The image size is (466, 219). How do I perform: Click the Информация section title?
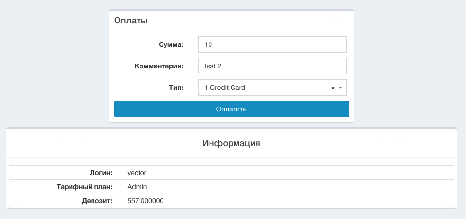point(231,143)
